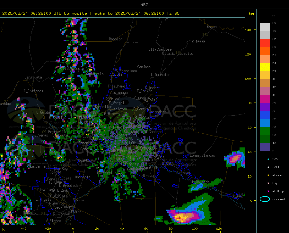The image size is (289, 233).
Task: Select the purple 39 dBZ swatch
Action: 265,107
